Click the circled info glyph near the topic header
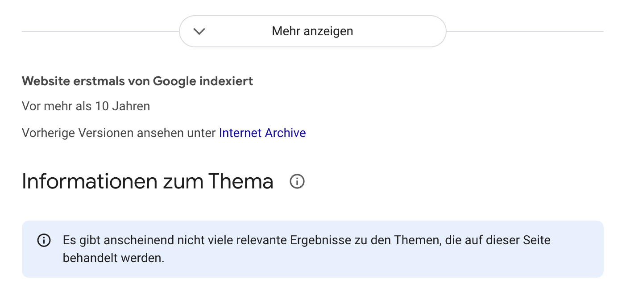 297,181
